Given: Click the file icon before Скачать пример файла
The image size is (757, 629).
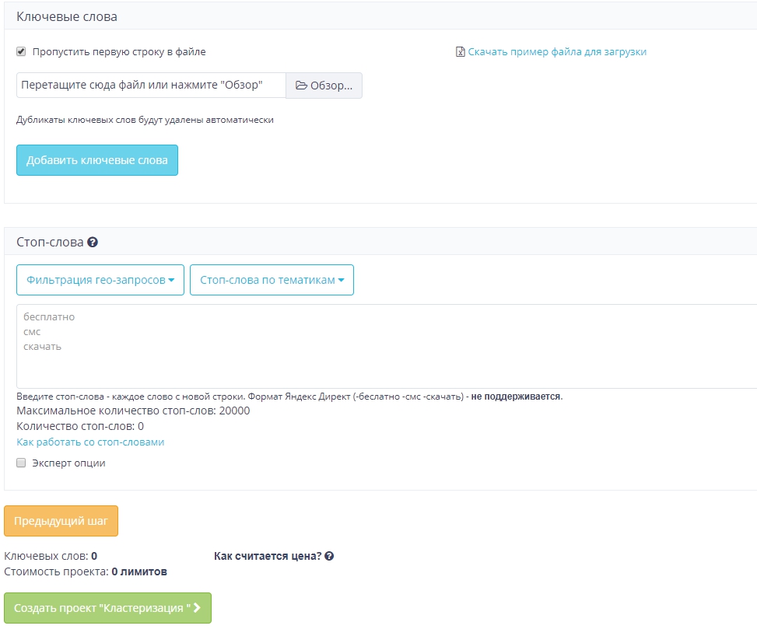Looking at the screenshot, I should [x=461, y=52].
